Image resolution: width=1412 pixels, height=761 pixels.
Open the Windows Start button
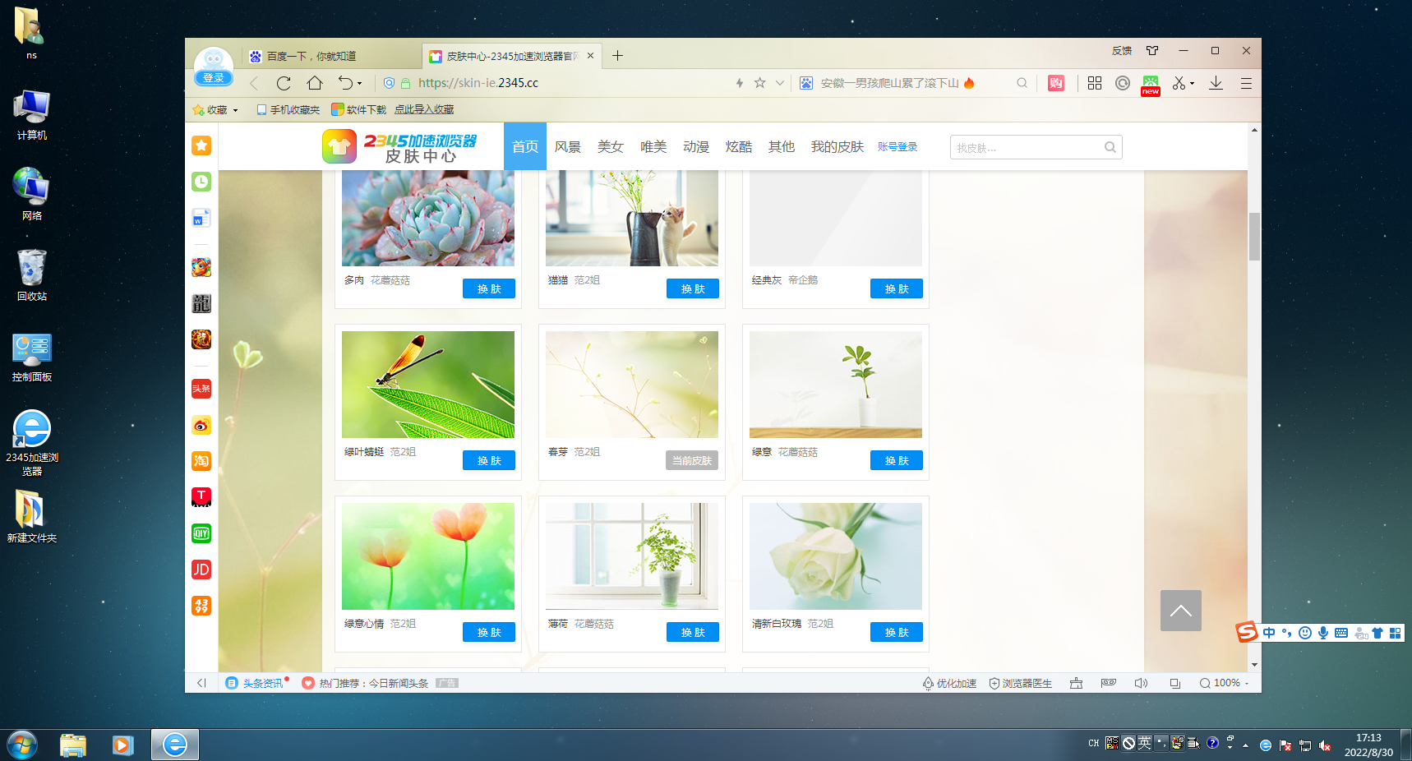(x=22, y=745)
